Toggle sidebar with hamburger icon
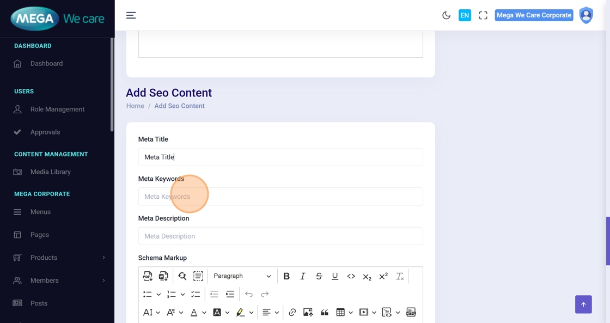The width and height of the screenshot is (610, 323). 131,15
